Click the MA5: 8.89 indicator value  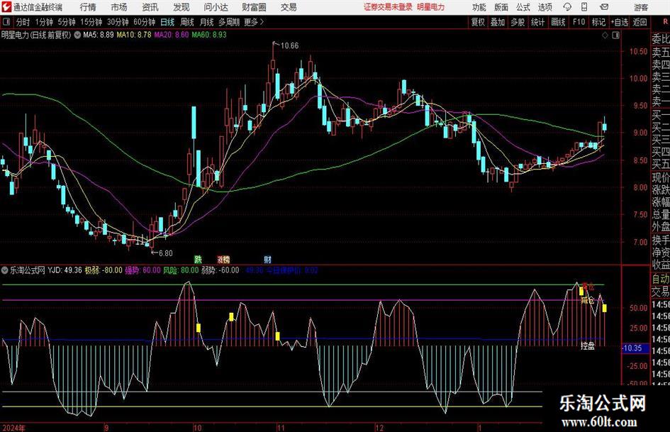tap(99, 35)
